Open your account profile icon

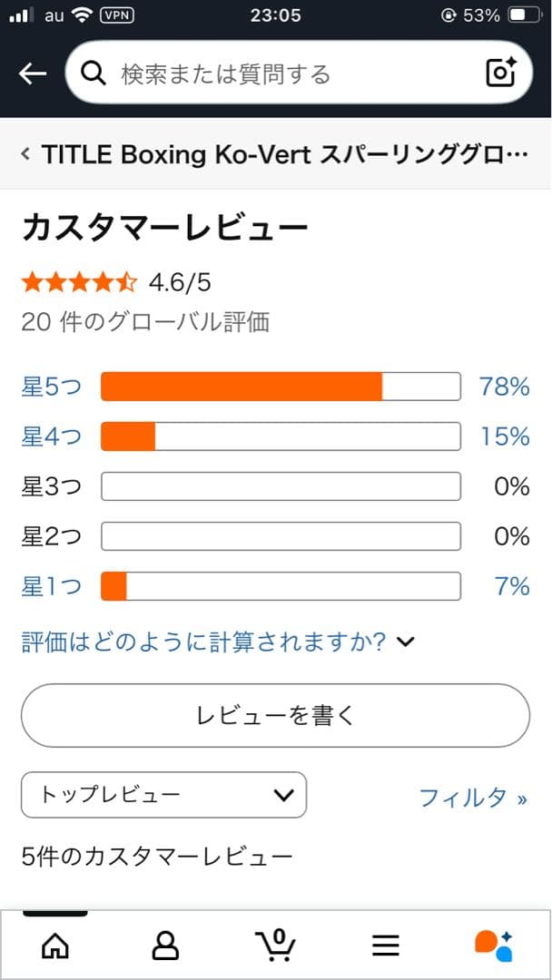[x=165, y=946]
